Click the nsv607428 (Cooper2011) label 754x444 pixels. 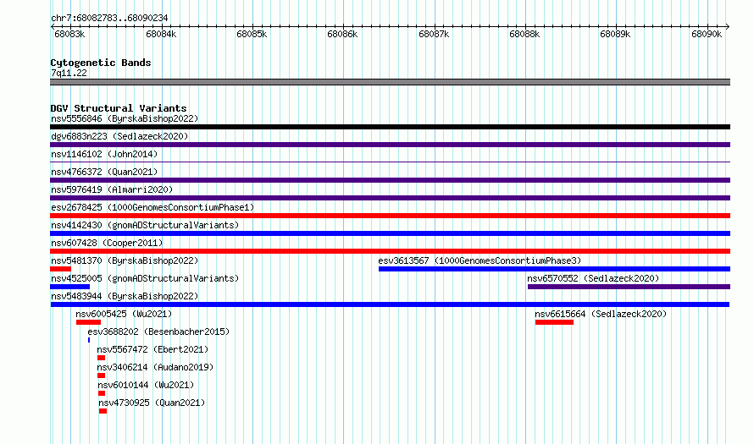pyautogui.click(x=107, y=243)
